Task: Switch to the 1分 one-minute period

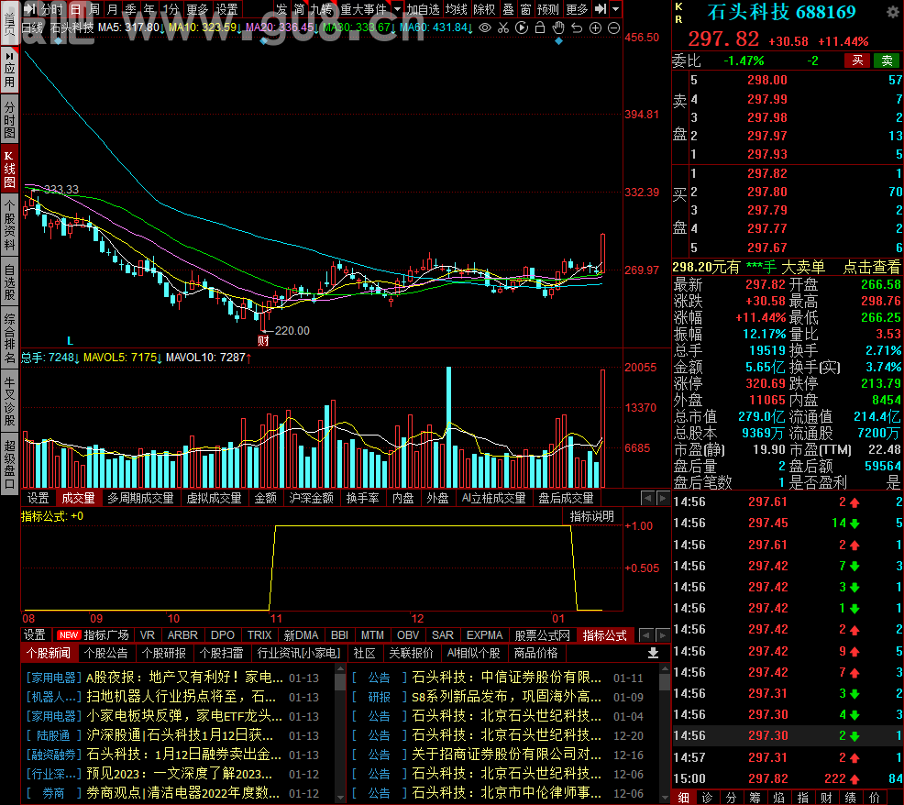Action: point(171,9)
